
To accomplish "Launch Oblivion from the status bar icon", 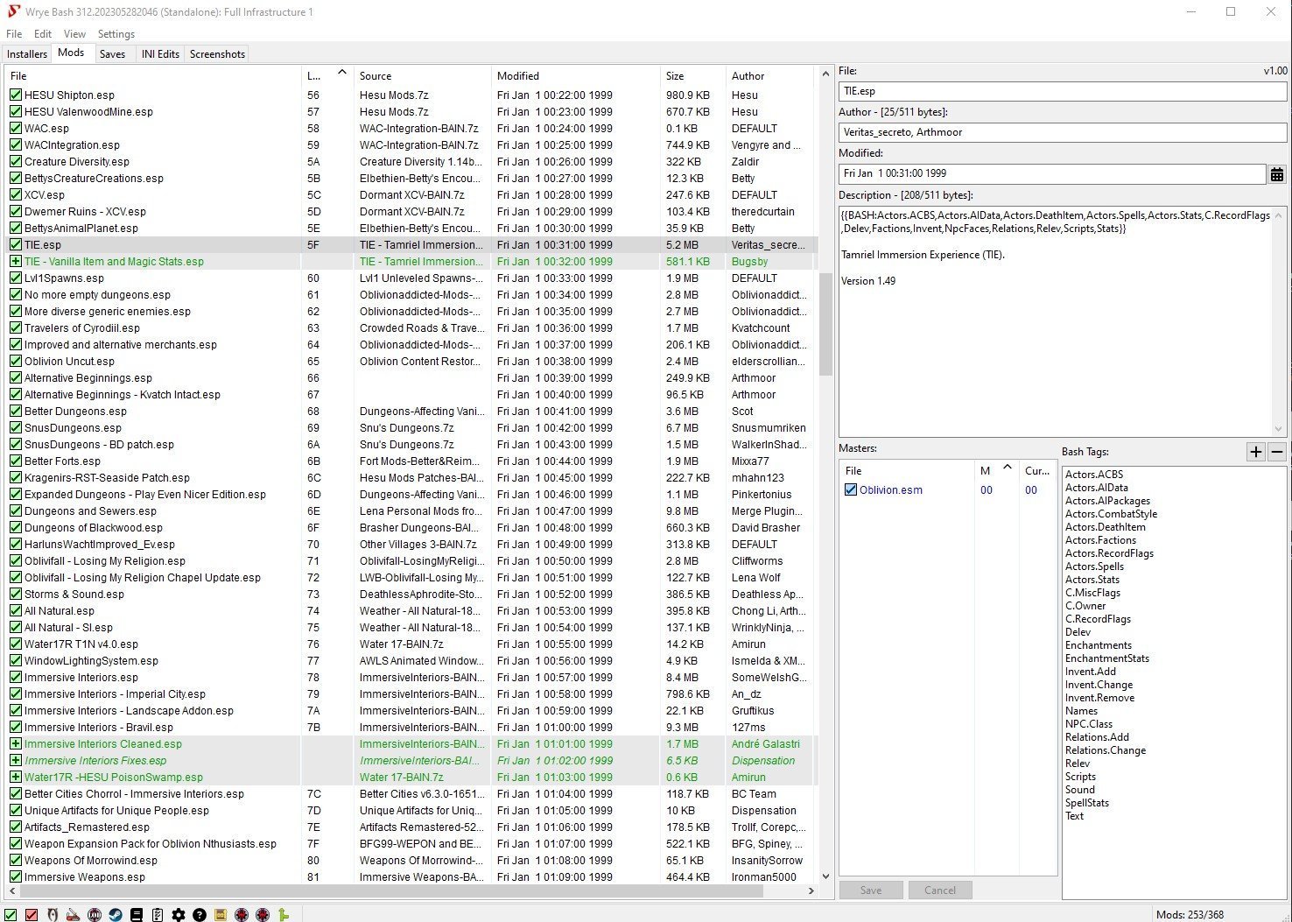I will click(53, 914).
